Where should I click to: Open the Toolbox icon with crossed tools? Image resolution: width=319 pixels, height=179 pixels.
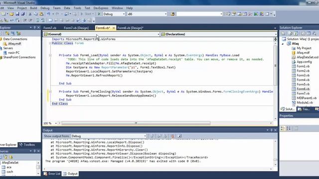pyautogui.click(x=250, y=14)
